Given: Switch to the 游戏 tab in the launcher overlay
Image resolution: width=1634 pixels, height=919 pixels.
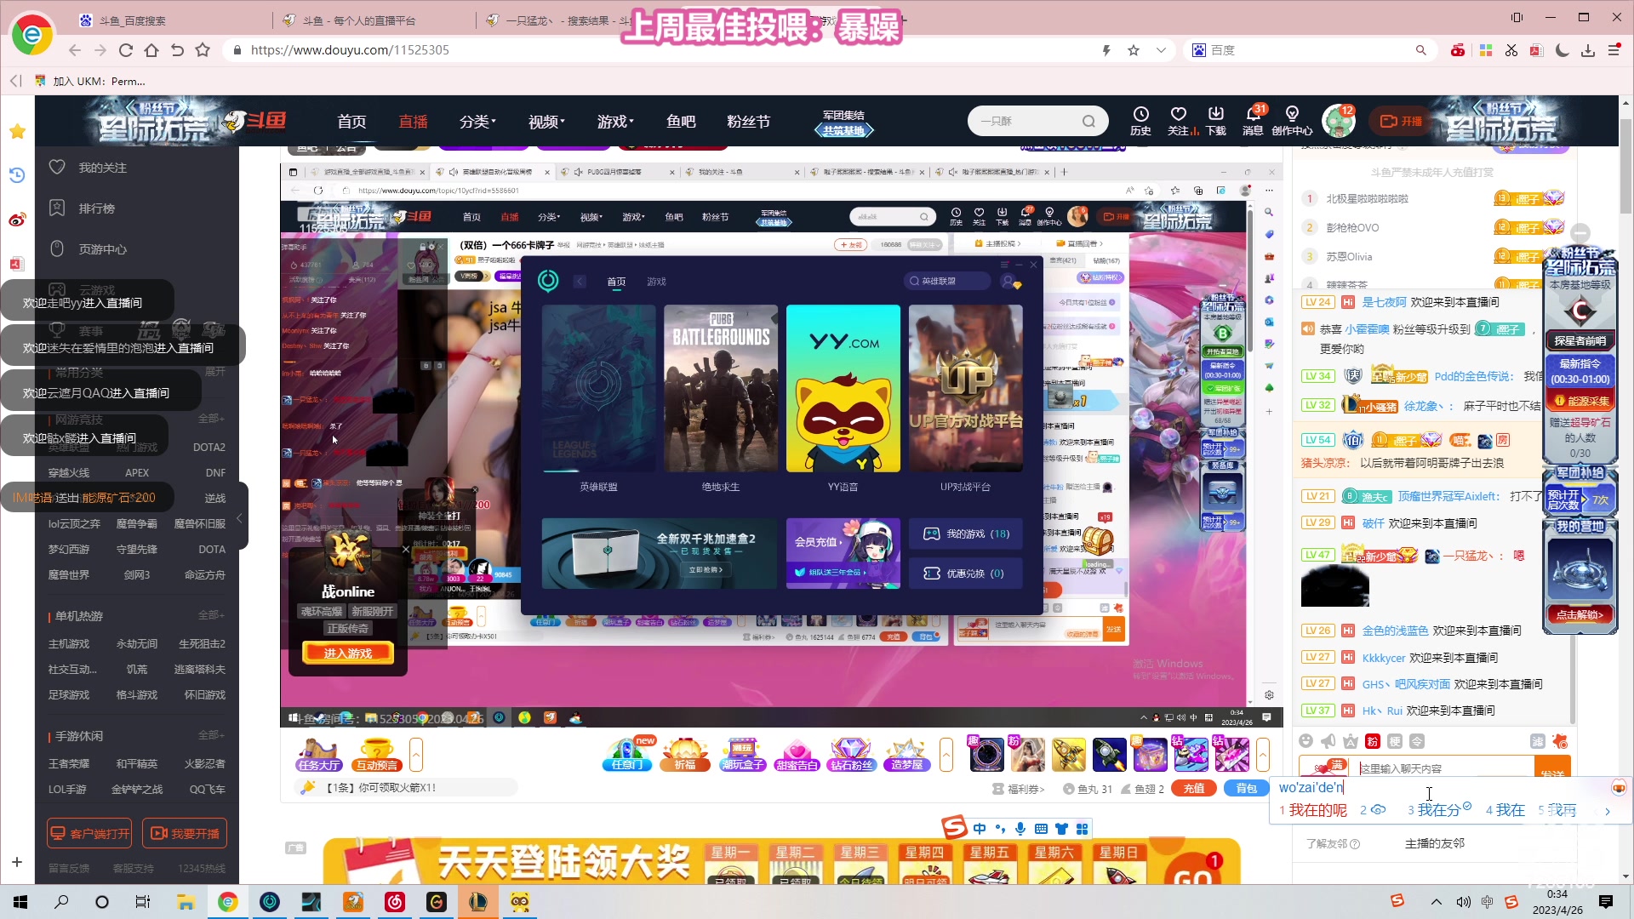Looking at the screenshot, I should tap(656, 281).
